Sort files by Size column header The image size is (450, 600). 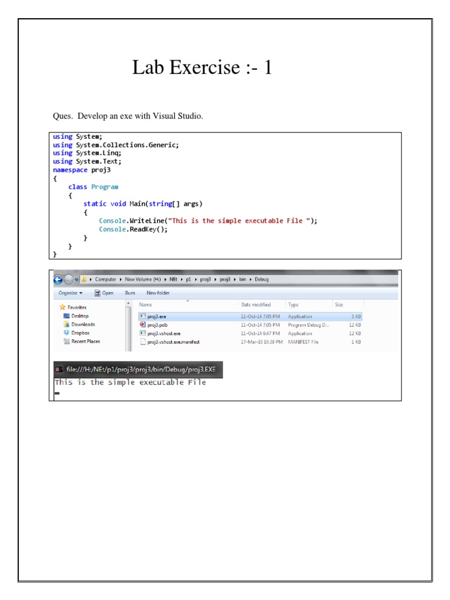pyautogui.click(x=339, y=305)
